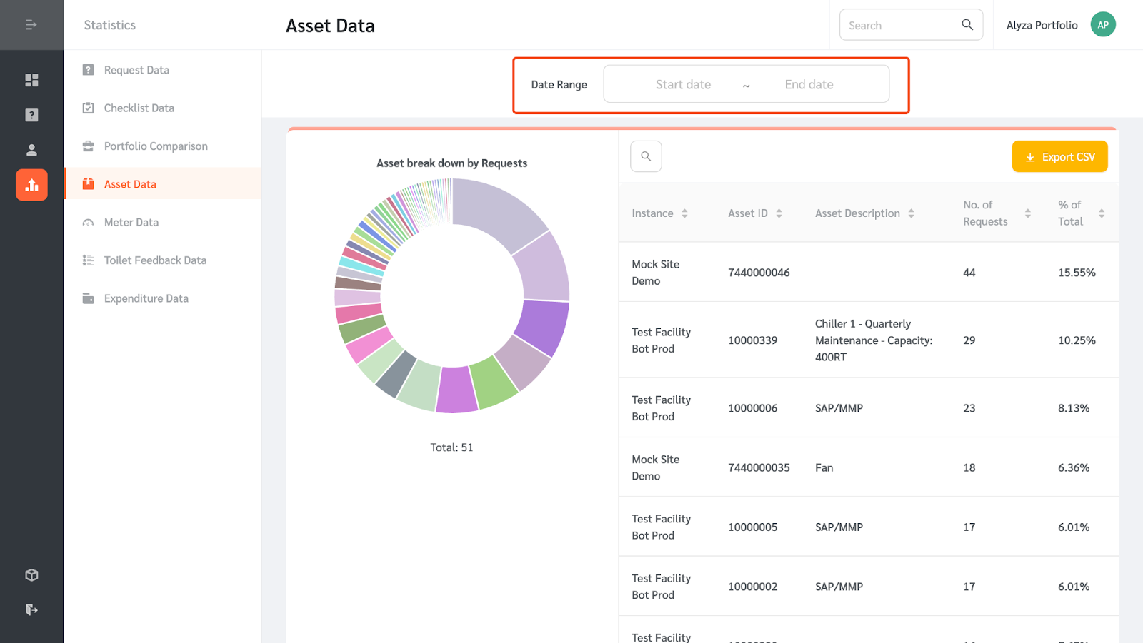The height and width of the screenshot is (643, 1143).
Task: Export the table with Export CSV
Action: pos(1059,156)
